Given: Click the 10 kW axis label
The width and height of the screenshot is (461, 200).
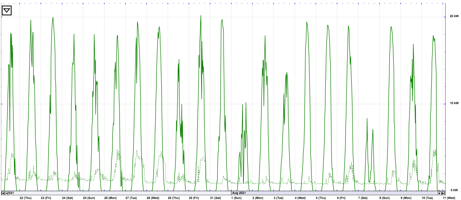Looking at the screenshot, I should tap(454, 103).
